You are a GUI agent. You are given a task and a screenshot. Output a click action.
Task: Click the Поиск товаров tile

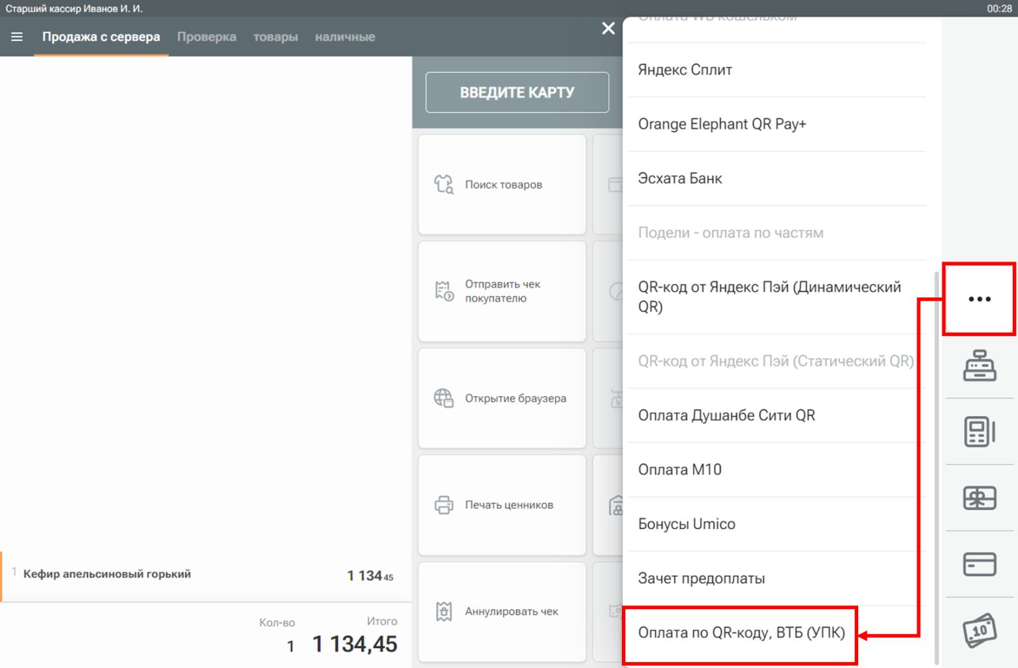(502, 185)
